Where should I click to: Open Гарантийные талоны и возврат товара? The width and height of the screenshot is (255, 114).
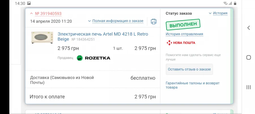pyautogui.click(x=193, y=85)
